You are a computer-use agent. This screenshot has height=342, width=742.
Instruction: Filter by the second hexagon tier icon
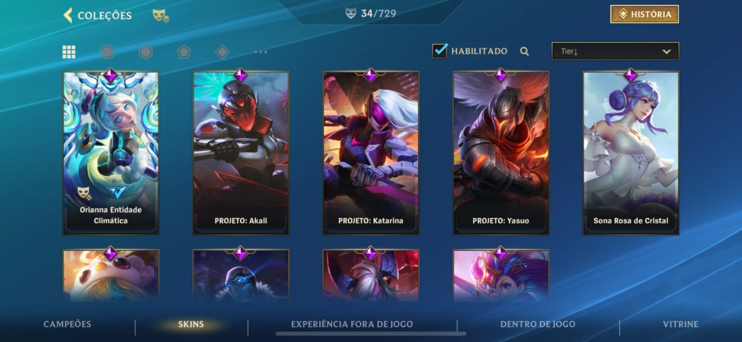[x=146, y=52]
